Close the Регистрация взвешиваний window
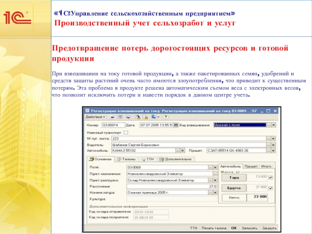Image resolution: width=312 pixels, height=234 pixels. 275,111
